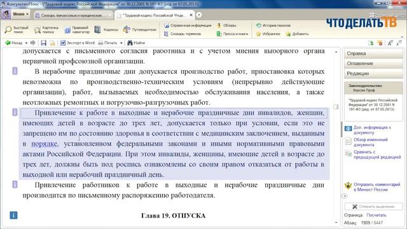Click the Глава 19. ОТПУСКА heading

(x=174, y=216)
